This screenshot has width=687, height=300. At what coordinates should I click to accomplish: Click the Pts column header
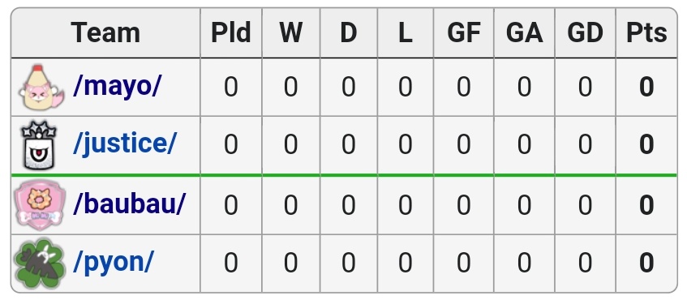(x=646, y=32)
